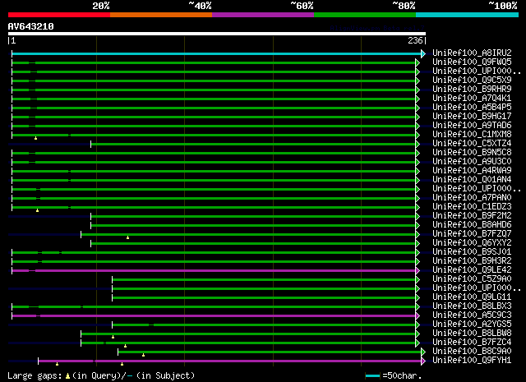Click the cyan arrowhead ending the A8IRU2 alignment

click(x=423, y=53)
